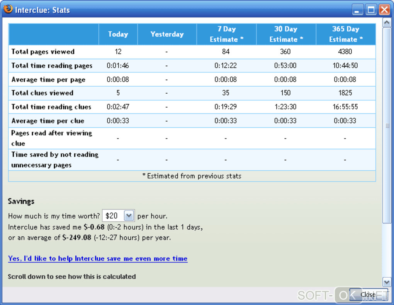The width and height of the screenshot is (394, 305).
Task: Click the 0:19:29 cell
Action: click(x=226, y=107)
